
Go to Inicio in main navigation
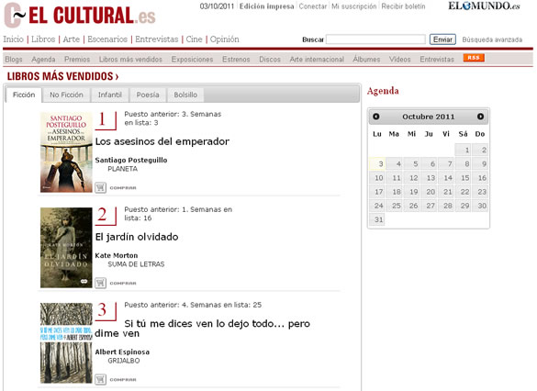tap(14, 39)
